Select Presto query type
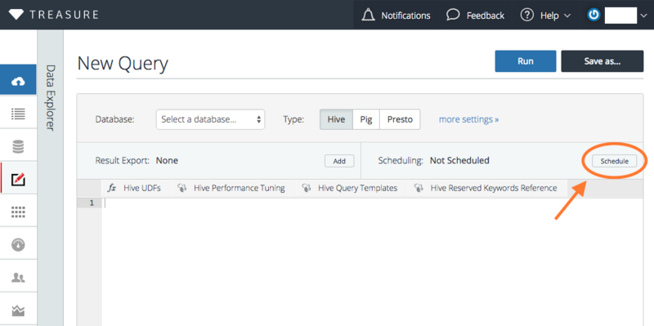This screenshot has height=326, width=654. (400, 119)
